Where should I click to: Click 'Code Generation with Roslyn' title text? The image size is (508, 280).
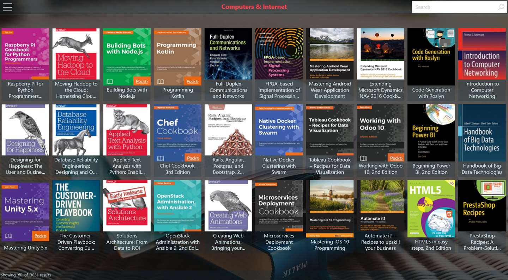(431, 93)
